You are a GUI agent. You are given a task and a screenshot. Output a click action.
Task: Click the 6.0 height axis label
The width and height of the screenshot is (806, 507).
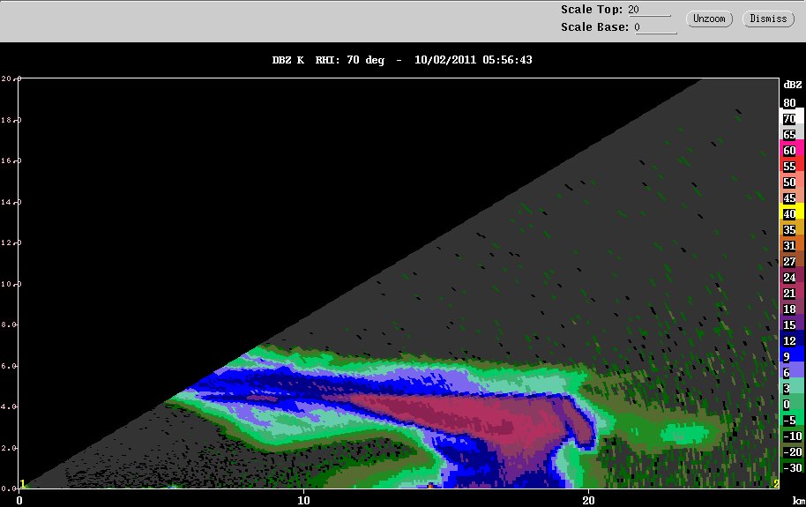point(11,366)
